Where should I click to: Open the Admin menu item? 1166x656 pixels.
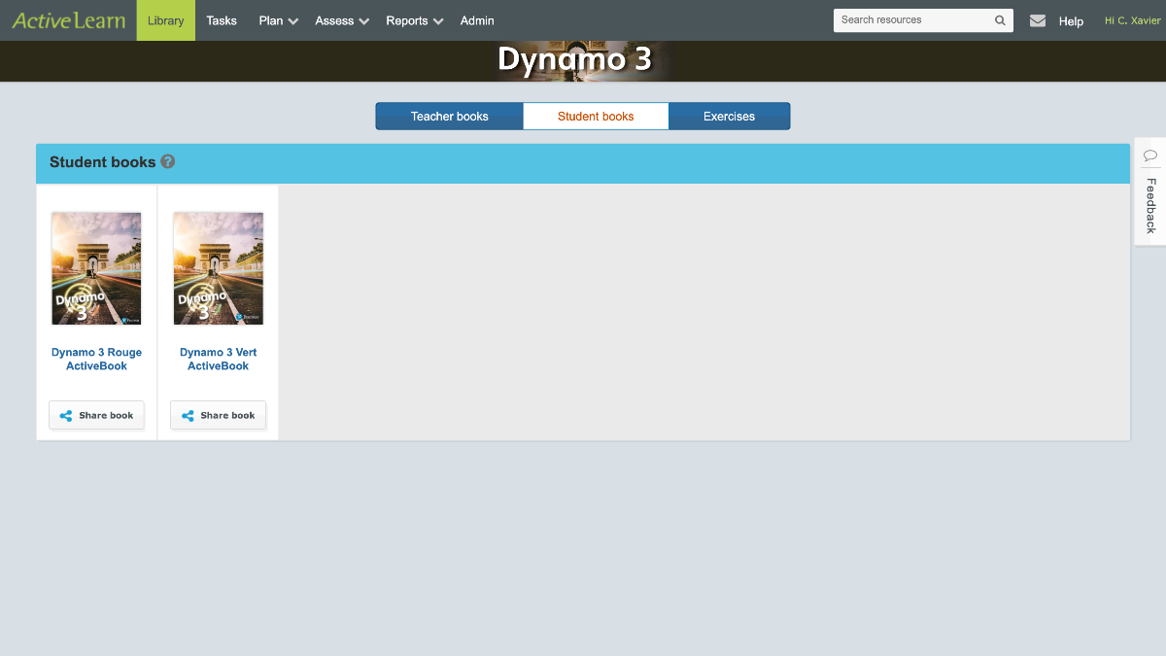pyautogui.click(x=477, y=20)
